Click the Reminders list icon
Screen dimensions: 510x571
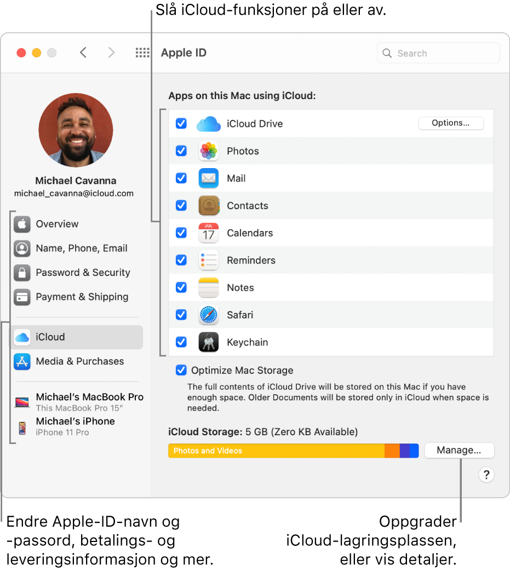tap(208, 260)
